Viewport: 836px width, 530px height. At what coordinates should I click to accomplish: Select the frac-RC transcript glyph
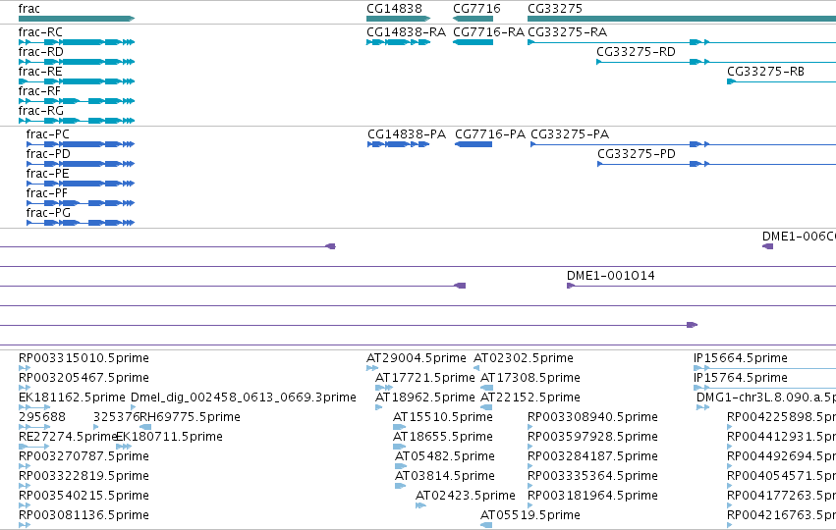[77, 42]
